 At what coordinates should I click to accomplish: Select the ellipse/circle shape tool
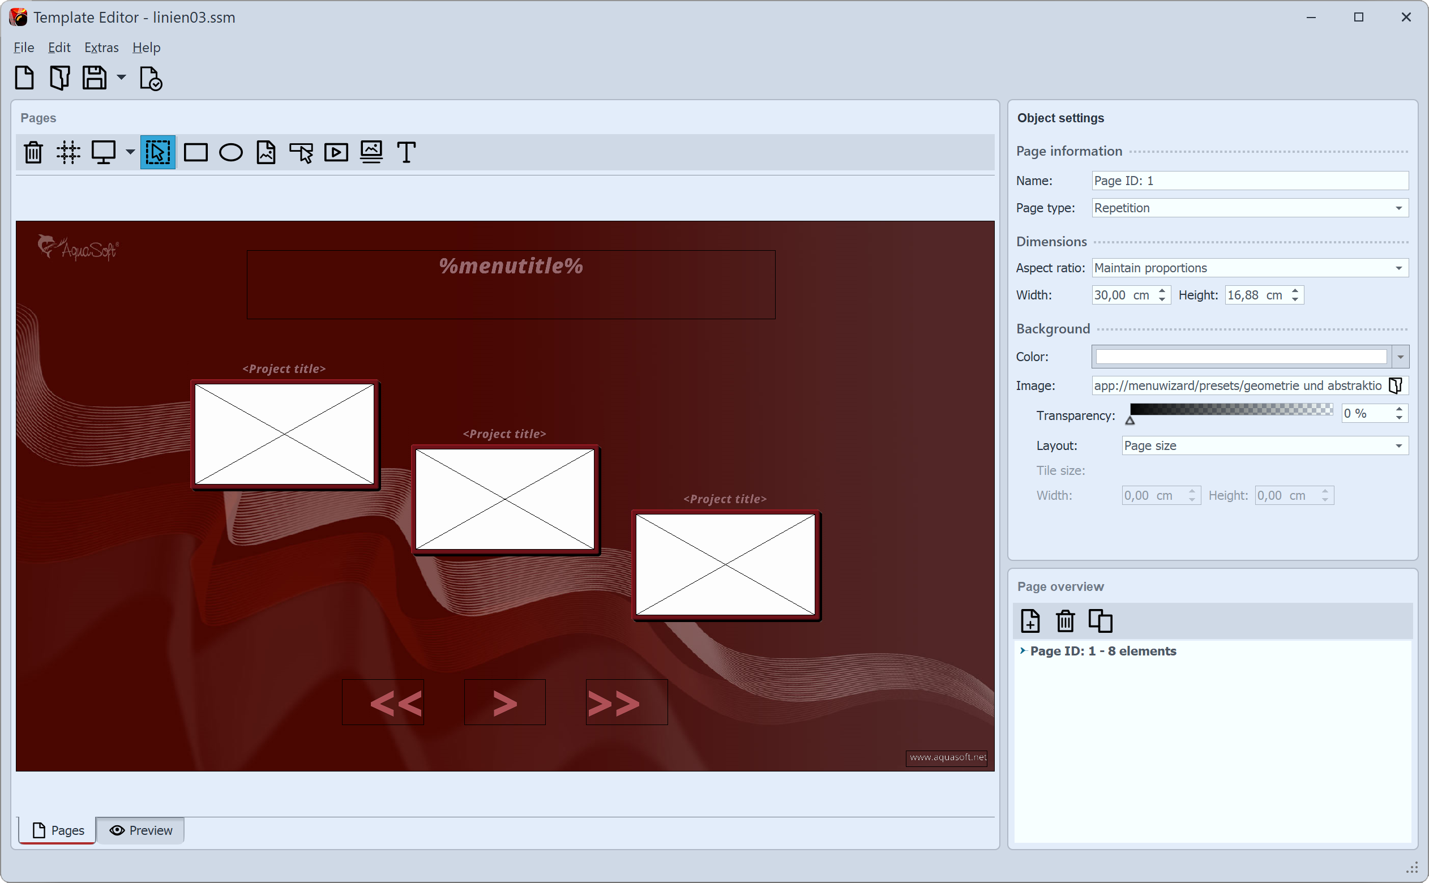click(x=230, y=152)
